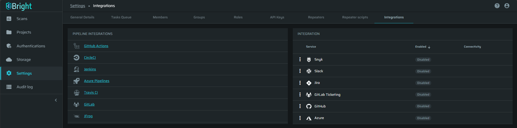Open the Azure row options menu
The height and width of the screenshot is (128, 517).
300,118
